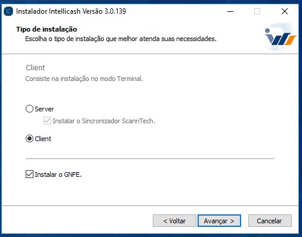Click the grey 'Client' description heading
This screenshot has height=237, width=302.
click(35, 68)
